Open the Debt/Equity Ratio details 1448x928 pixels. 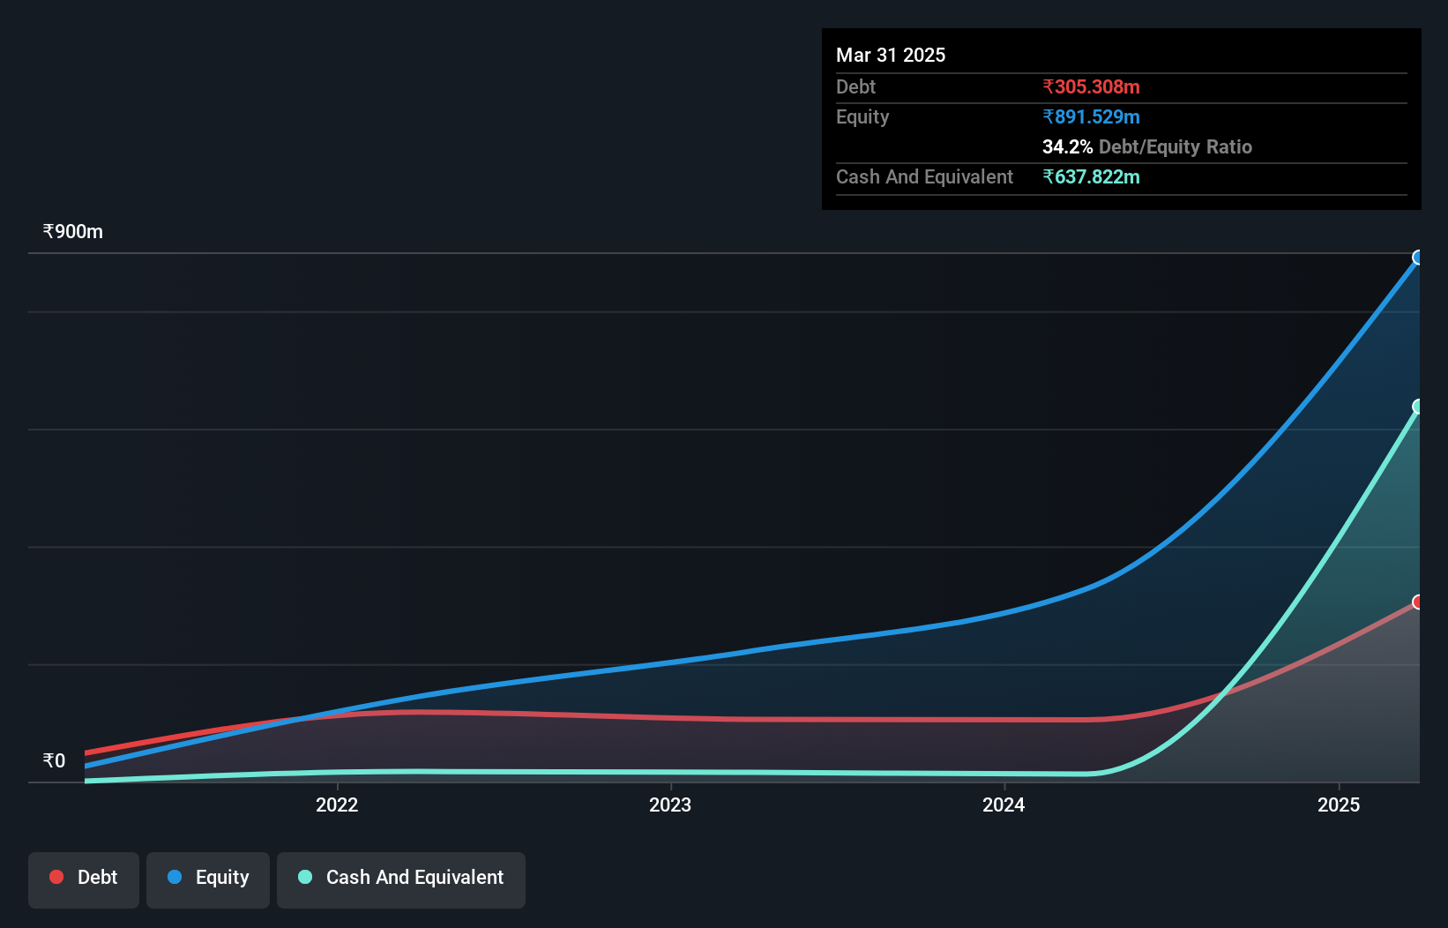click(1147, 147)
